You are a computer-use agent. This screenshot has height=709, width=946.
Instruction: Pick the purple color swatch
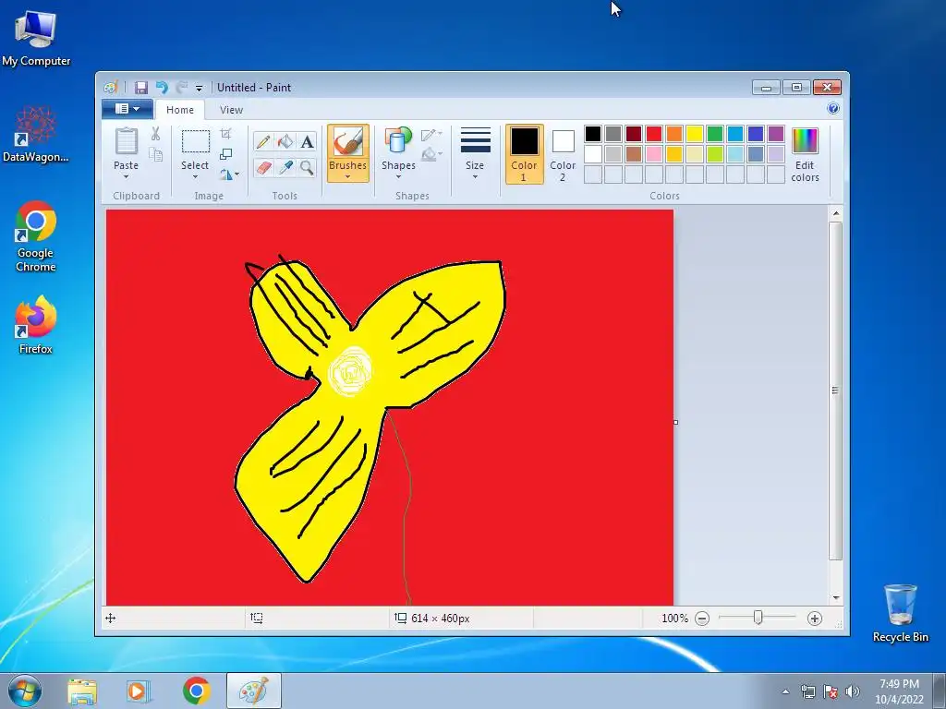776,133
